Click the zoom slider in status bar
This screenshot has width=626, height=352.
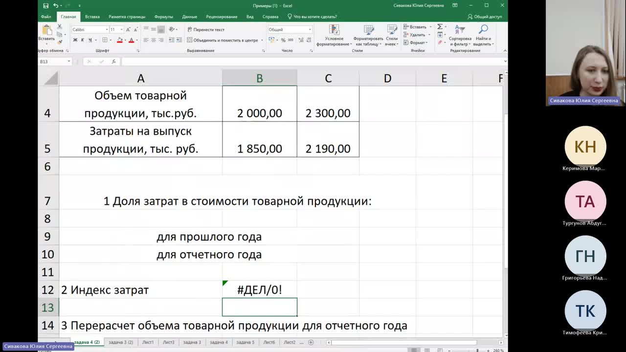pos(477,350)
